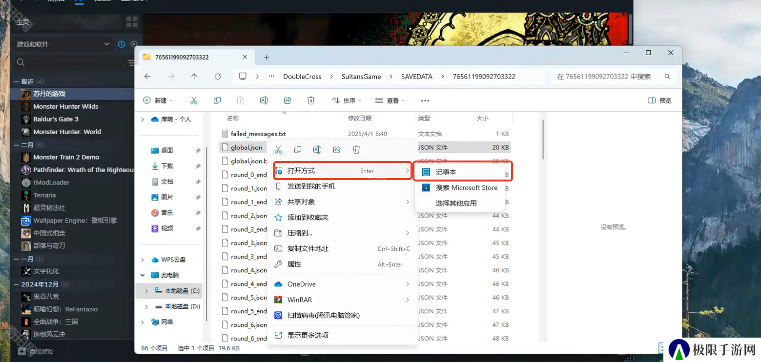Go up one folder level arrow
The image size is (761, 362).
[x=194, y=77]
